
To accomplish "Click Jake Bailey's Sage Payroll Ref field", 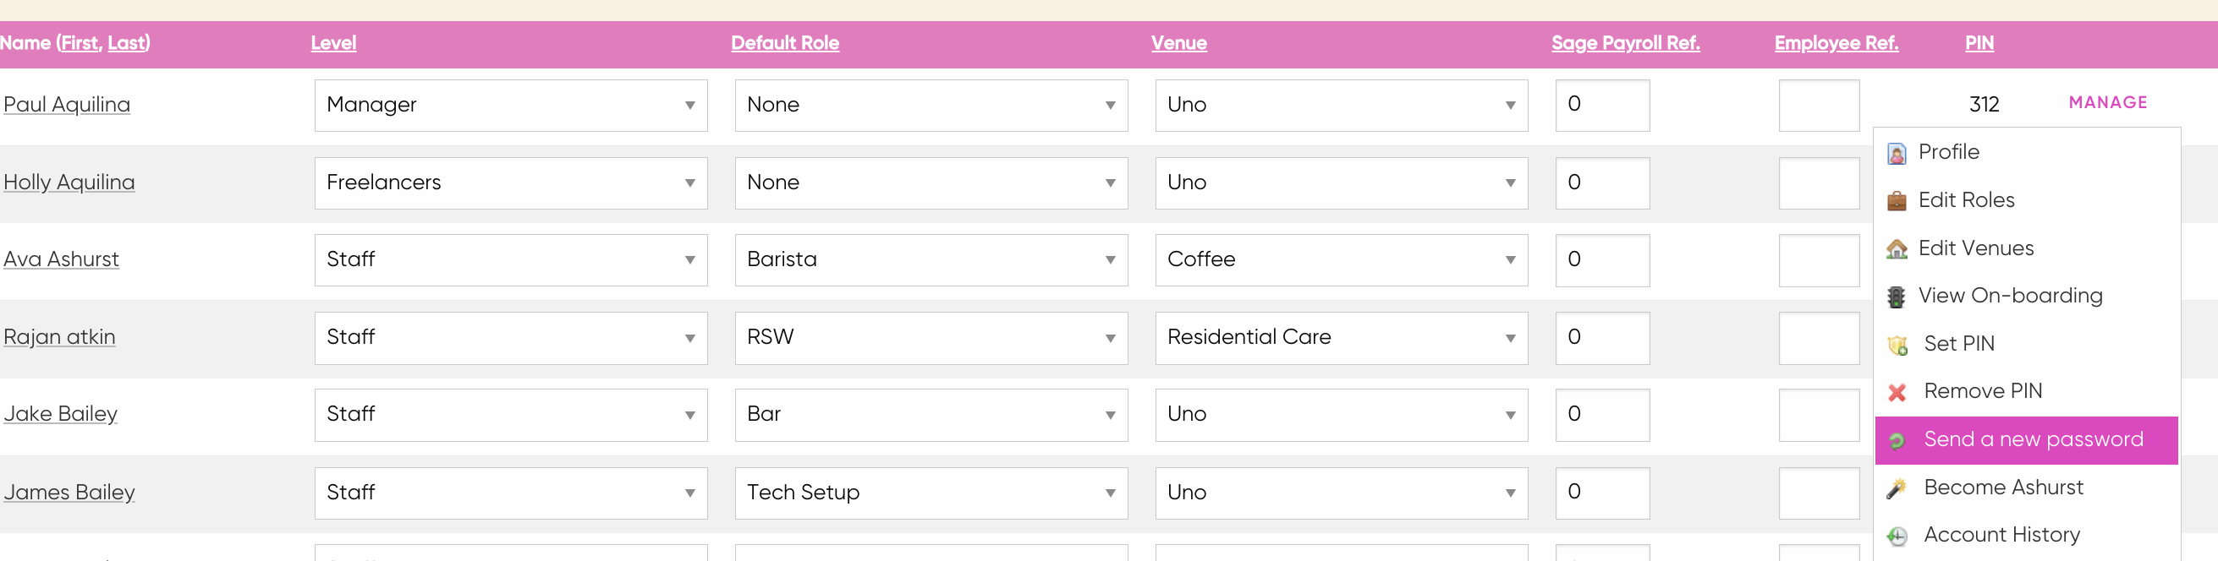I will [x=1601, y=415].
